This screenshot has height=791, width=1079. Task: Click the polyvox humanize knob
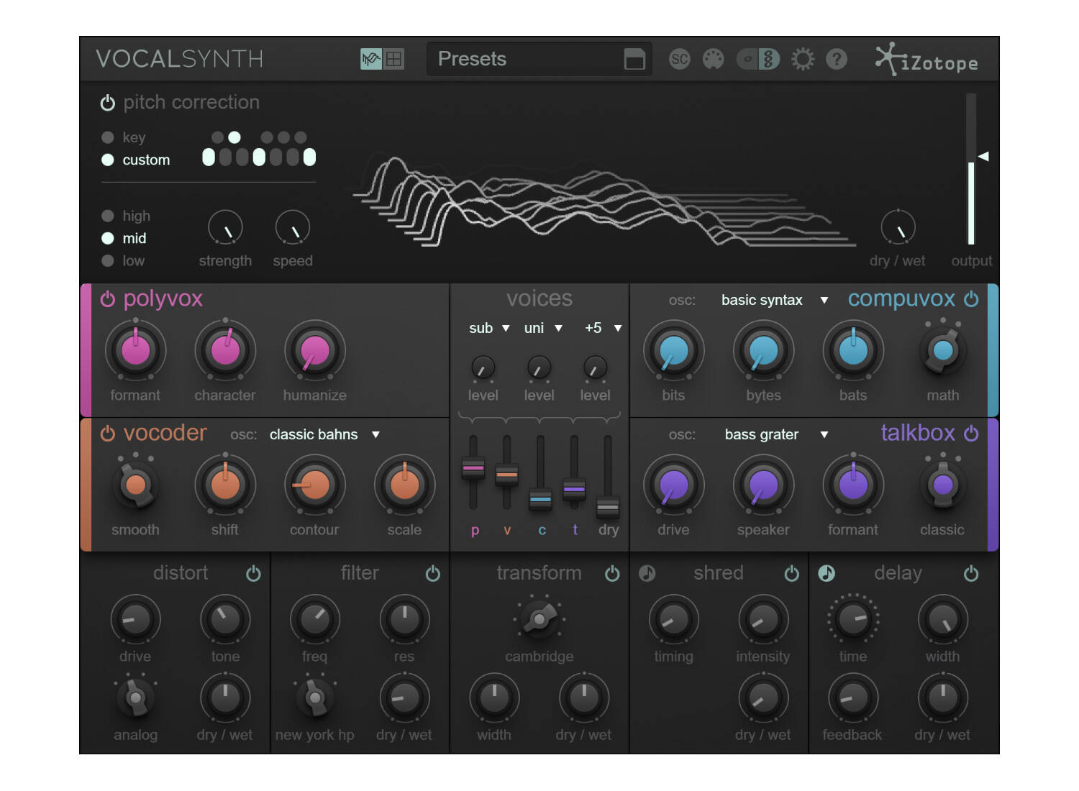315,350
